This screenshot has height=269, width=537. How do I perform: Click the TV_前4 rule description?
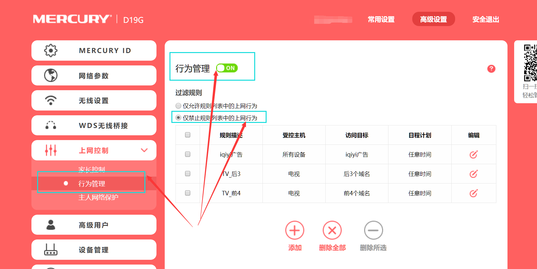[x=231, y=193]
